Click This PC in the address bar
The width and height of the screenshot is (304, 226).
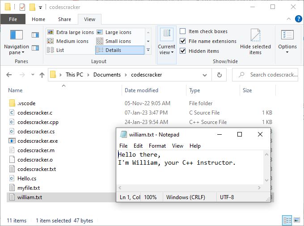click(x=74, y=75)
